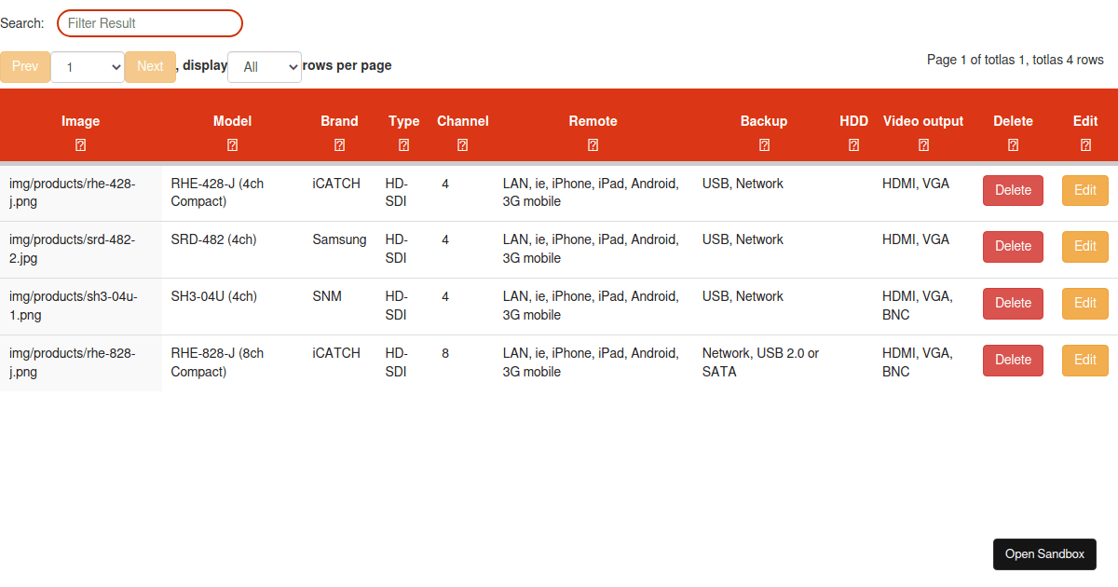Open the page number dropdown
Screen dimensions: 1118x587
(x=88, y=67)
